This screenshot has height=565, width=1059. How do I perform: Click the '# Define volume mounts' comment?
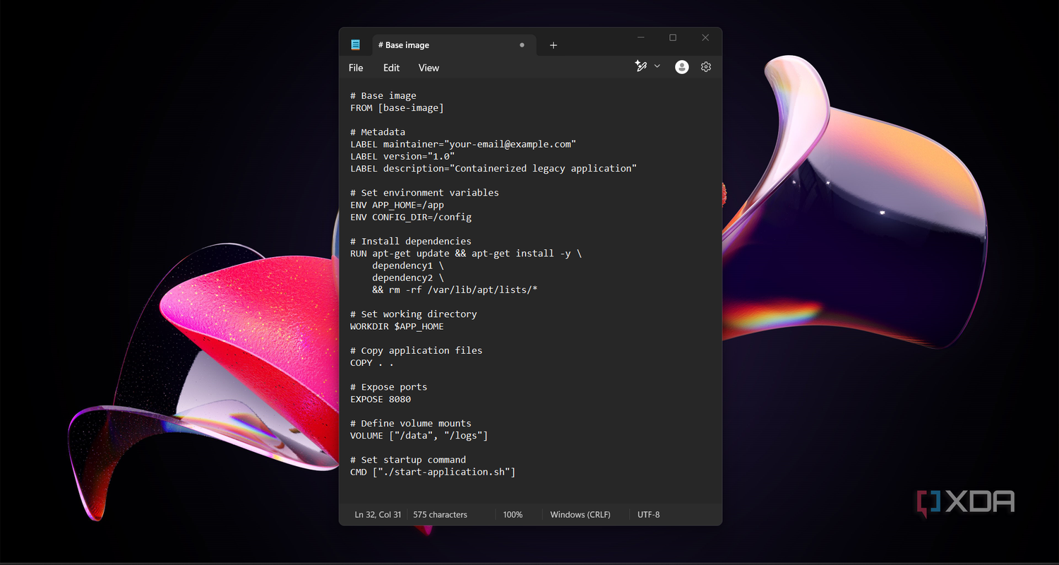point(411,424)
